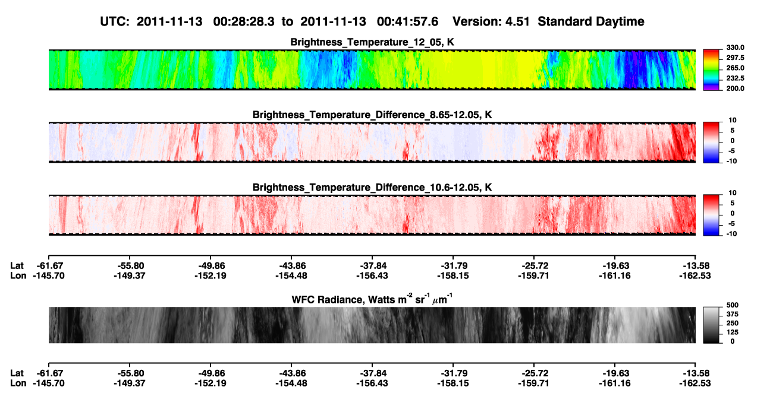
Task: Click latitude '-49.86' on the axis under the WFC Radiance strip
Action: click(x=210, y=373)
